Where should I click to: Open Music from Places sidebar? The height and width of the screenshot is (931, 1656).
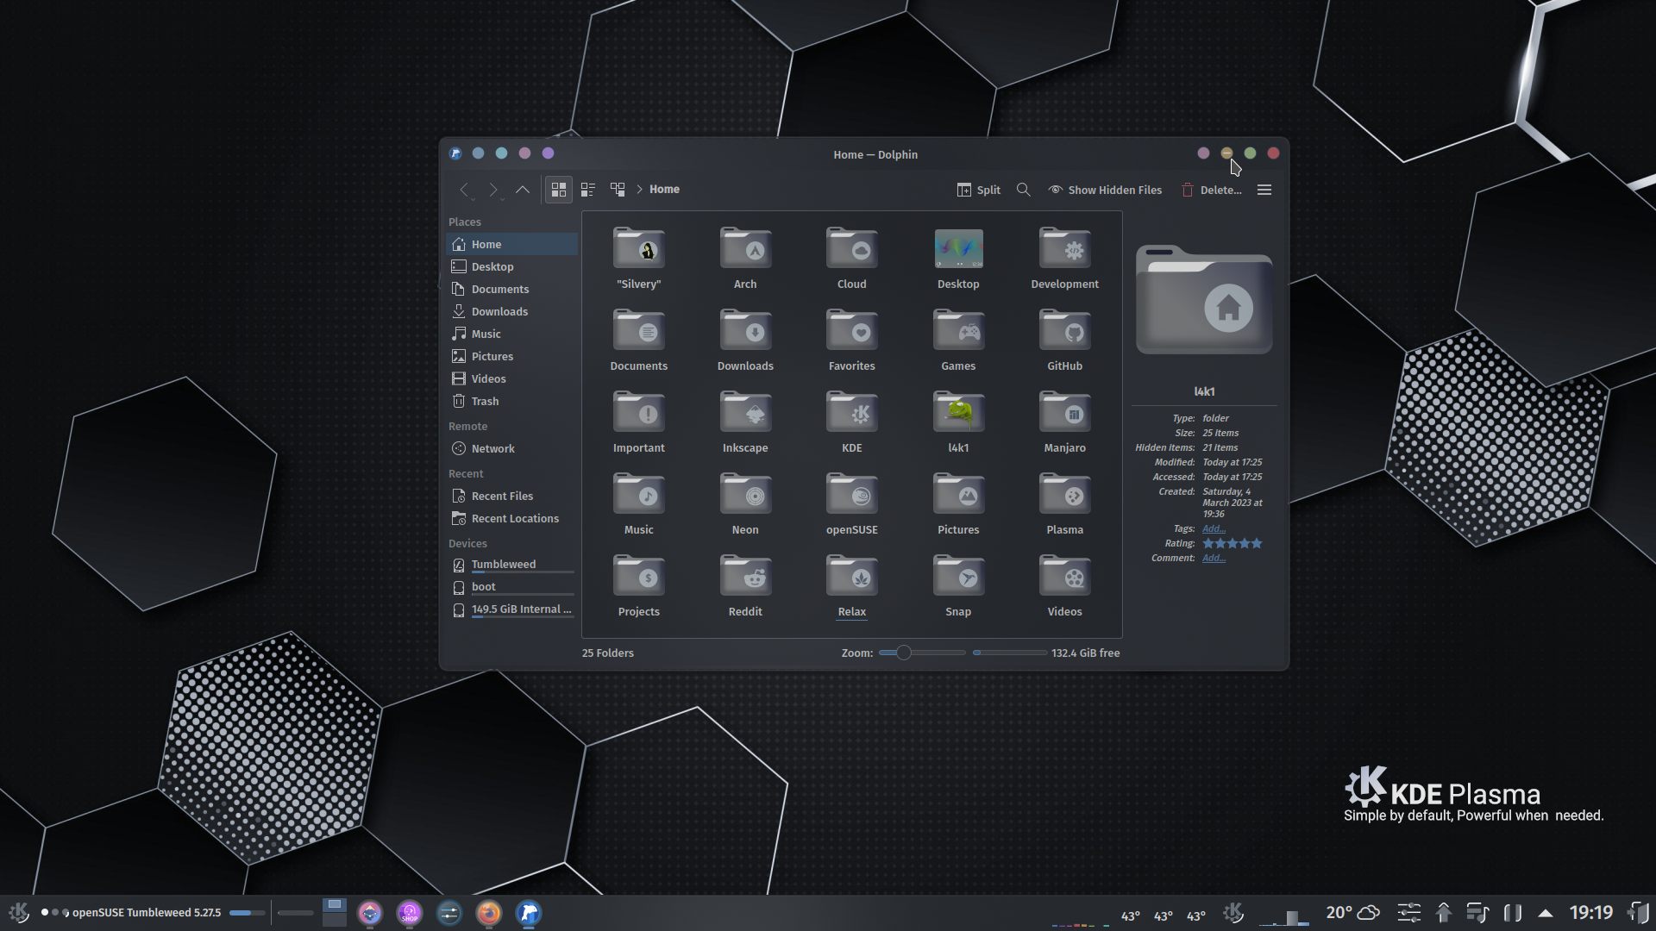click(512, 334)
